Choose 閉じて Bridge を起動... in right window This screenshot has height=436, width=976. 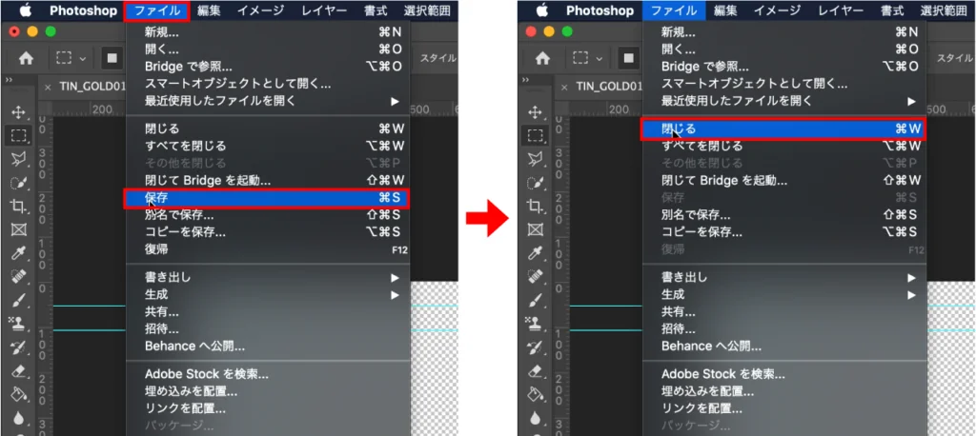pos(784,181)
